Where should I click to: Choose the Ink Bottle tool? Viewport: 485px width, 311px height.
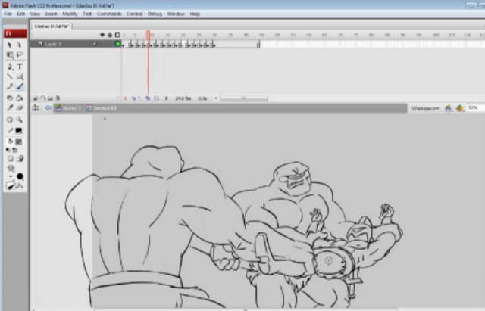click(x=10, y=98)
